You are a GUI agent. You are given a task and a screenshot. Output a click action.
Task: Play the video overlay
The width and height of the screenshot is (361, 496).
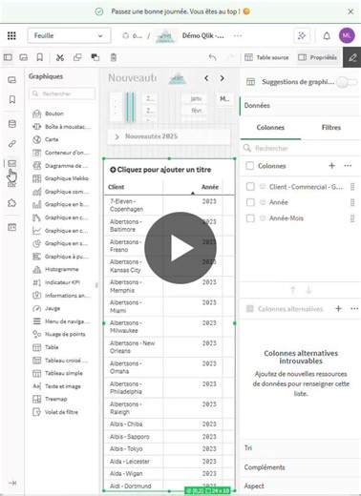[x=180, y=248]
